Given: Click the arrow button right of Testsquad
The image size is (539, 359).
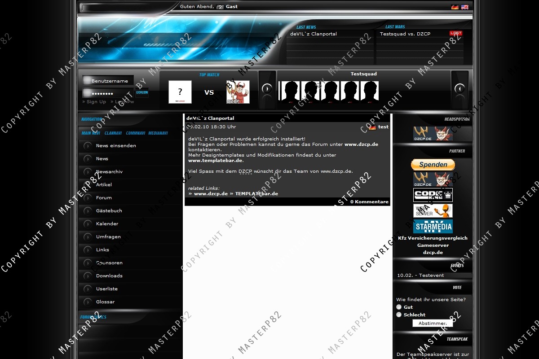Looking at the screenshot, I should pyautogui.click(x=459, y=89).
